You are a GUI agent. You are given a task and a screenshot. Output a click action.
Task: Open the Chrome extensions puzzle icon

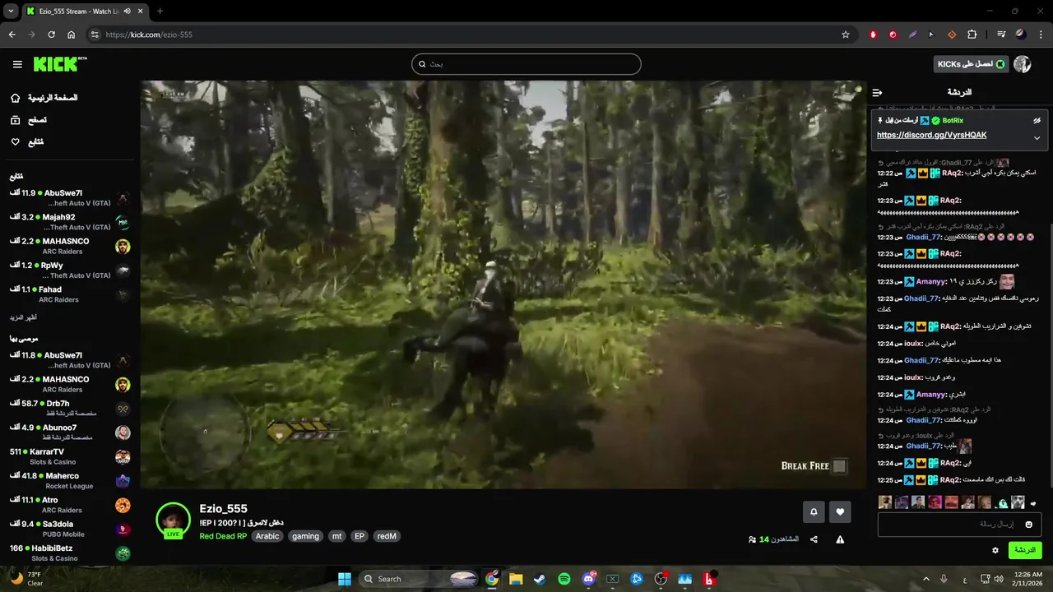[x=972, y=35]
